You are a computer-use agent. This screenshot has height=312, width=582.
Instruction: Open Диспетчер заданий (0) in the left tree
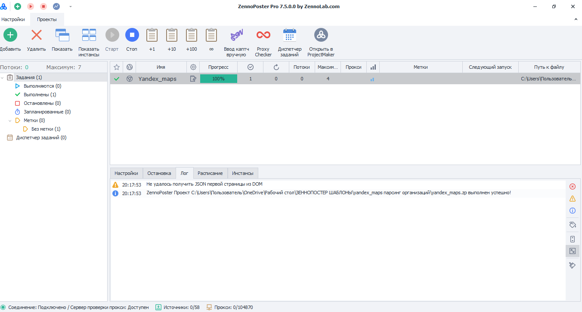41,138
